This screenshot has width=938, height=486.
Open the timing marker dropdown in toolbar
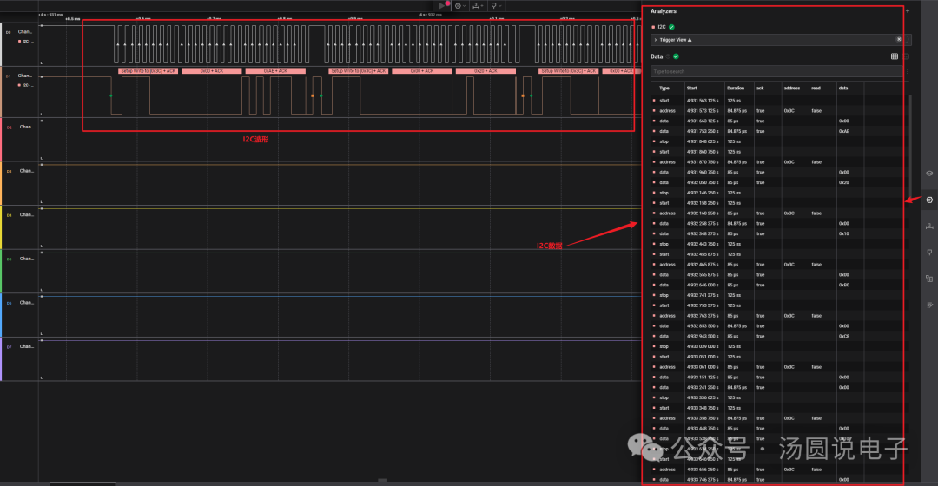(495, 6)
